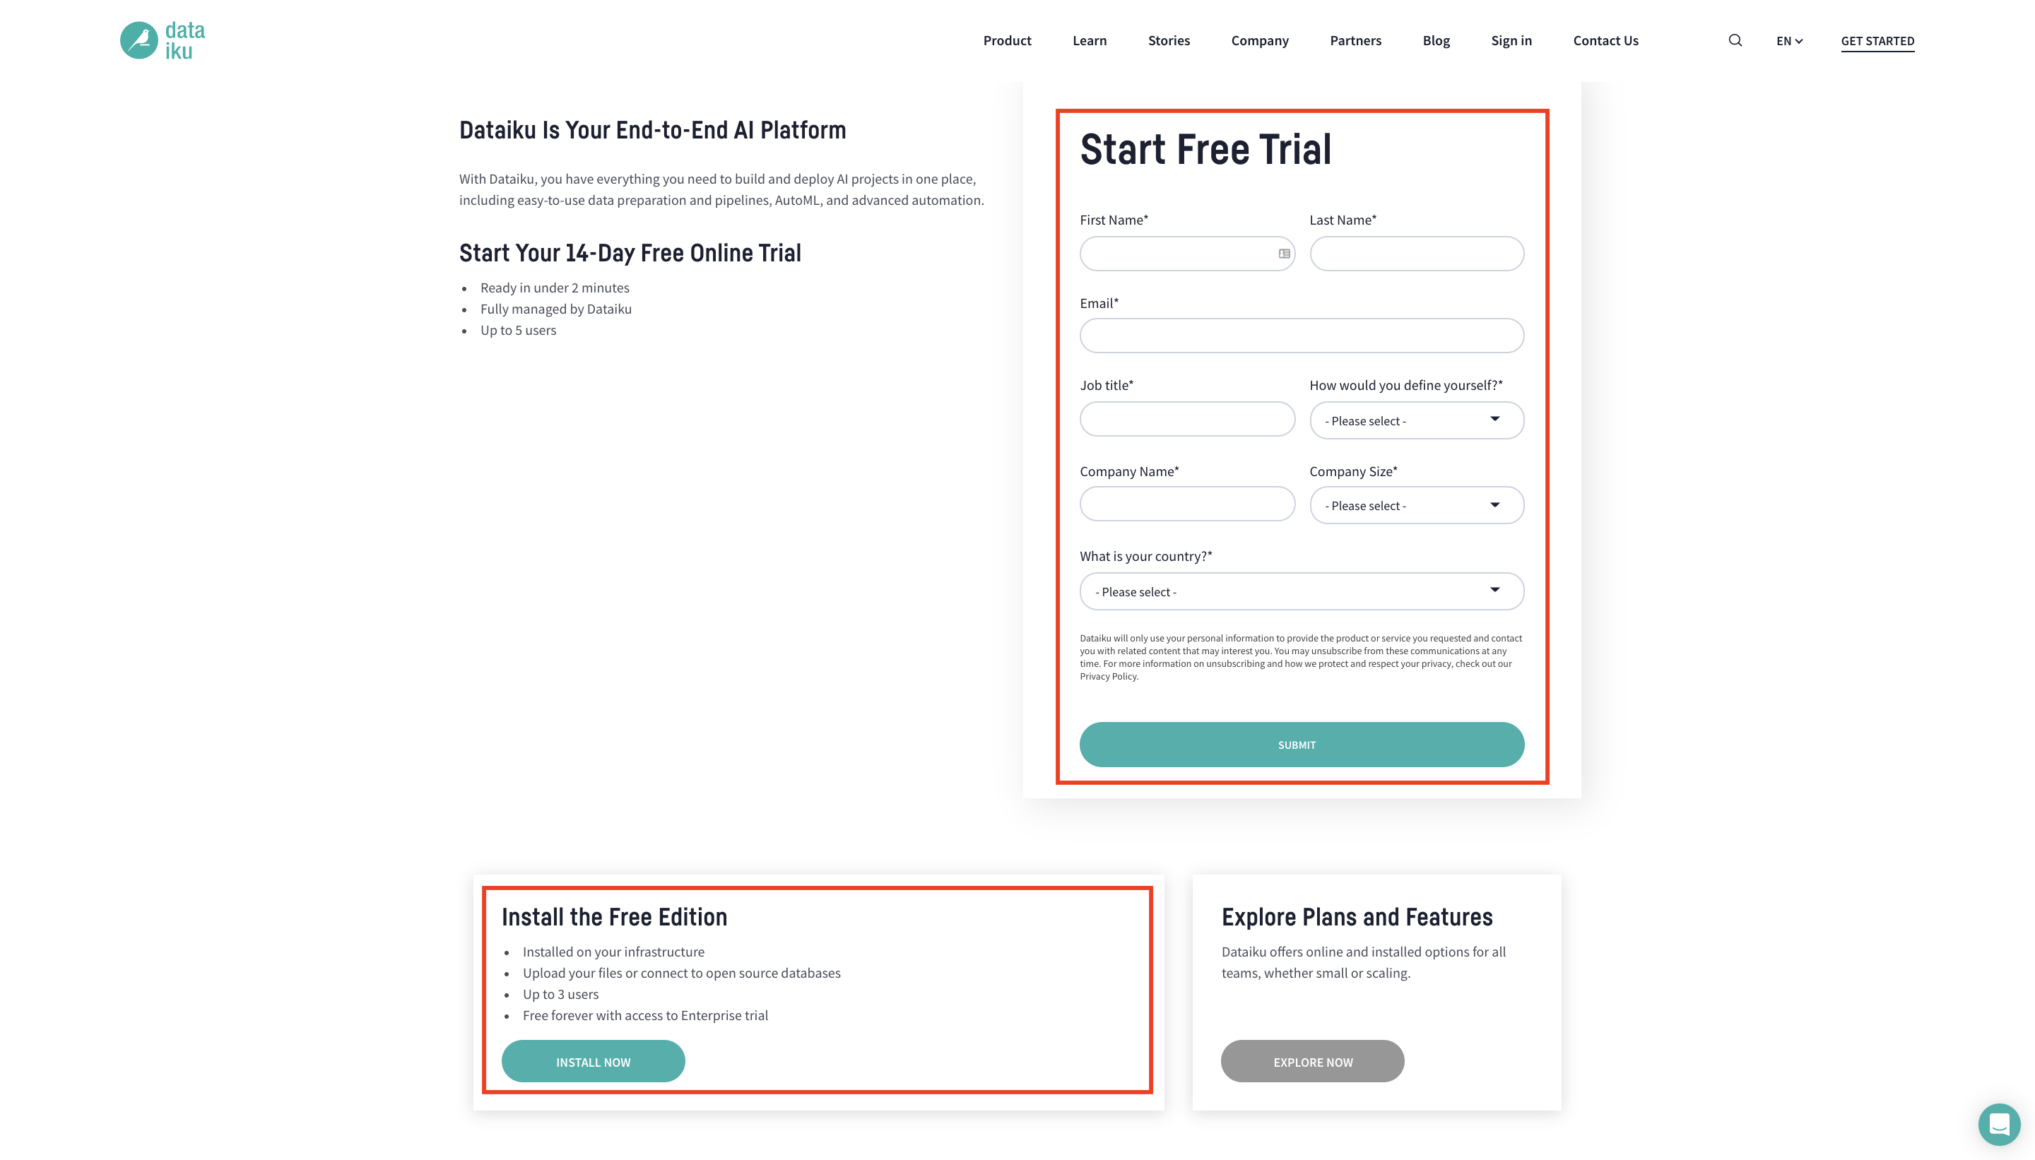Click the GET STARTED link
The height and width of the screenshot is (1160, 2035).
1877,39
